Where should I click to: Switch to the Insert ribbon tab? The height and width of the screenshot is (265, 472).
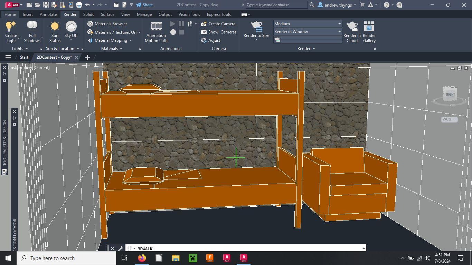[x=28, y=14]
